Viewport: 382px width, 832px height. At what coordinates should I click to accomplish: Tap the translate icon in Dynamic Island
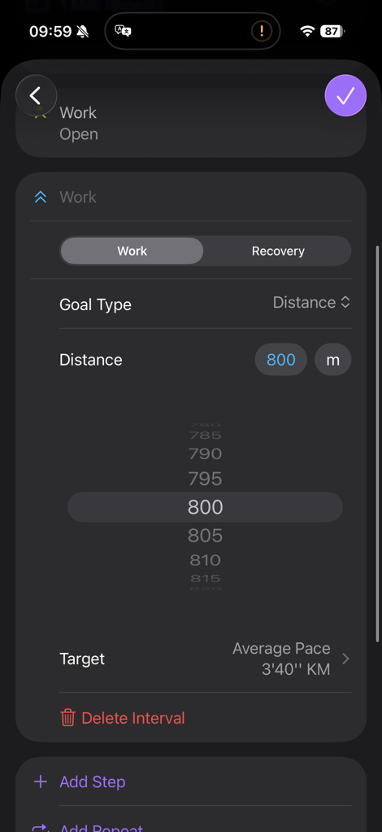click(x=123, y=31)
